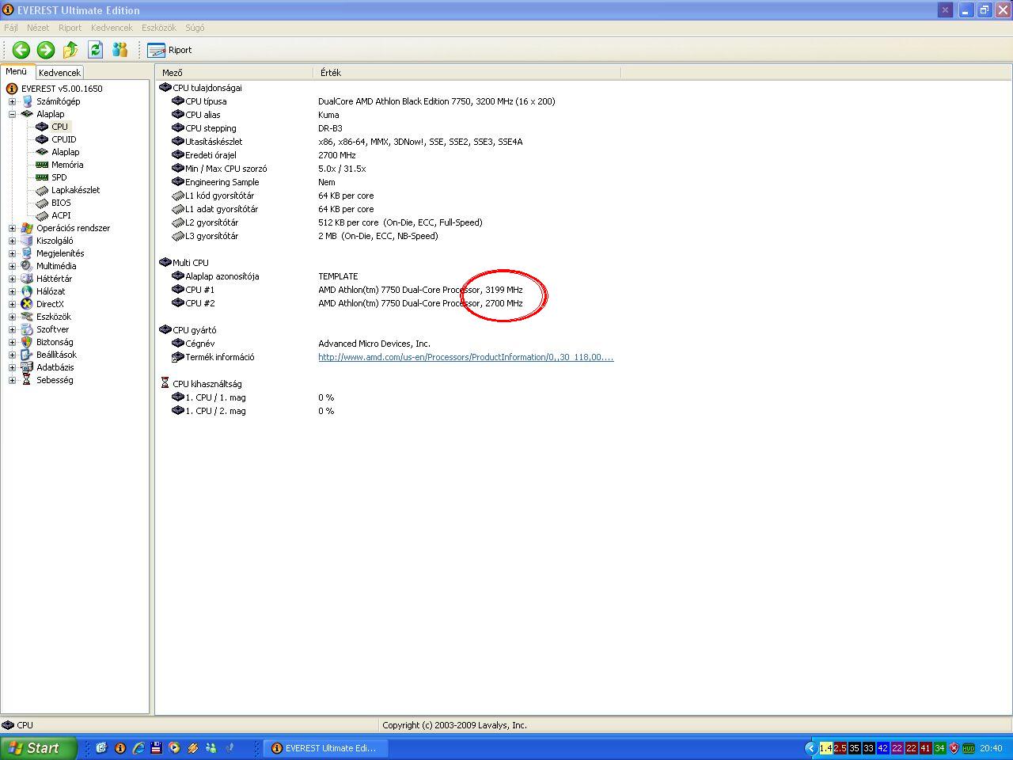Viewport: 1013px width, 760px height.
Task: Click the blue 42 tray sensor icon
Action: pos(882,748)
